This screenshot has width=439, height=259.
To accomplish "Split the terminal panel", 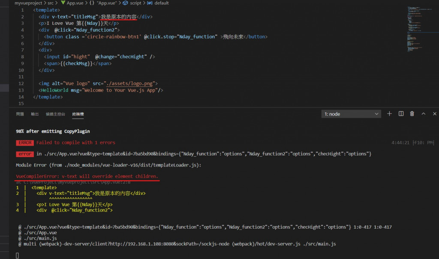I will click(401, 114).
